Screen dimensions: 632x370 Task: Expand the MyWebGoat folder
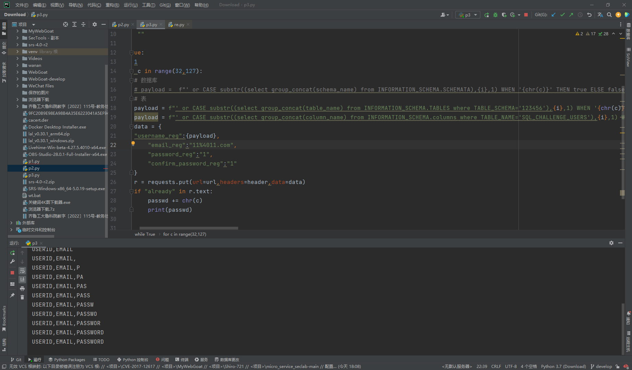(17, 31)
